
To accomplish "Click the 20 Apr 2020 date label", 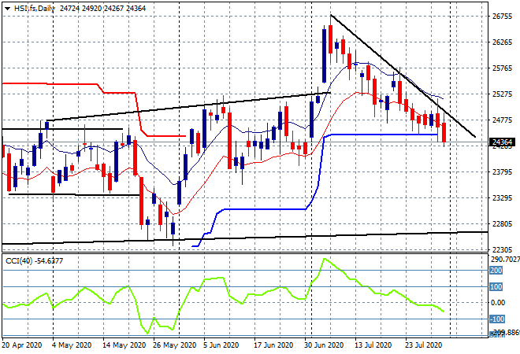I will [22, 345].
